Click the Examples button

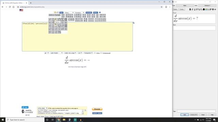pos(89,13)
